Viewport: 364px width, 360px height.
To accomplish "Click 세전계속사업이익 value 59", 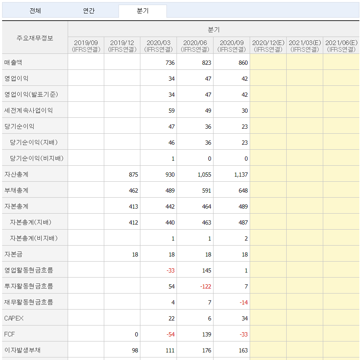I will coord(171,111).
